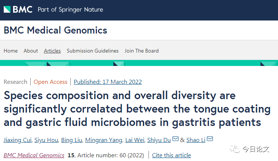Open author Siyu Hou's details

coord(46,140)
